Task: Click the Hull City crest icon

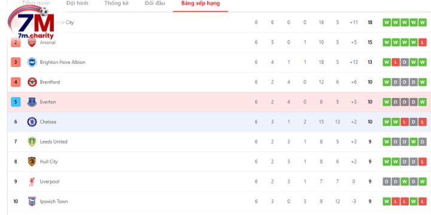Action: click(32, 161)
